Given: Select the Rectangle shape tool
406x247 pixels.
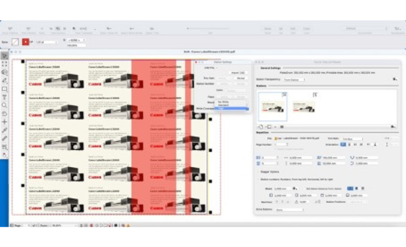Looking at the screenshot, I should pos(4,89).
